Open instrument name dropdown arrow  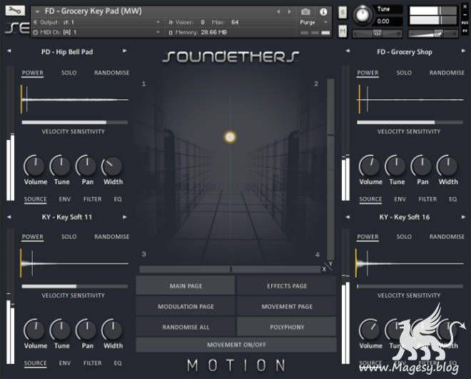point(37,11)
